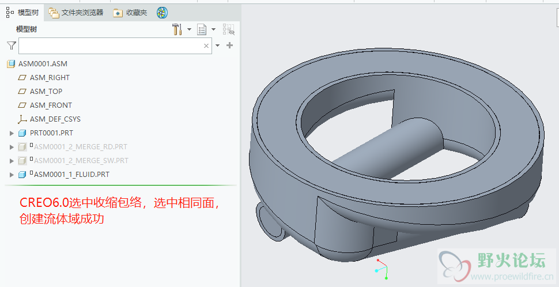
Task: Open the search field dropdown arrow
Action: pyautogui.click(x=217, y=46)
